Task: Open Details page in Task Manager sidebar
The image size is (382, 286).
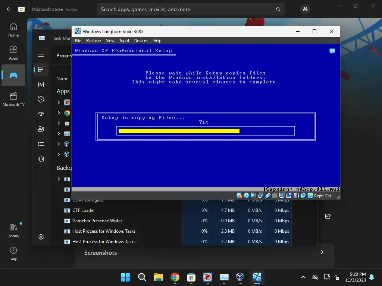Action: pos(41,144)
